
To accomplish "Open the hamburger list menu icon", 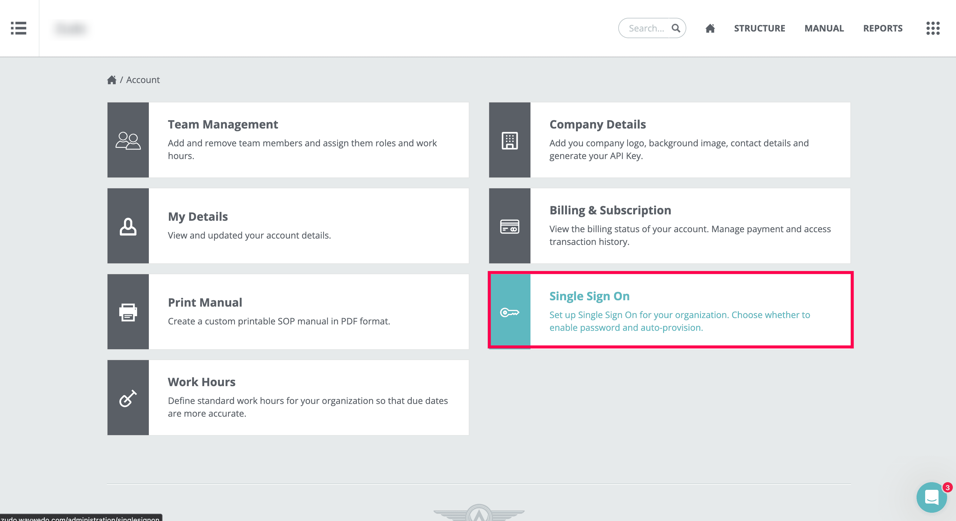I will click(x=18, y=28).
